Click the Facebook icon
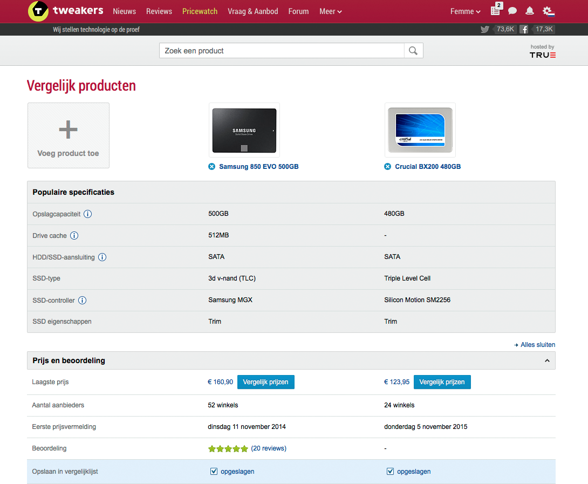The width and height of the screenshot is (588, 484). pos(524,29)
